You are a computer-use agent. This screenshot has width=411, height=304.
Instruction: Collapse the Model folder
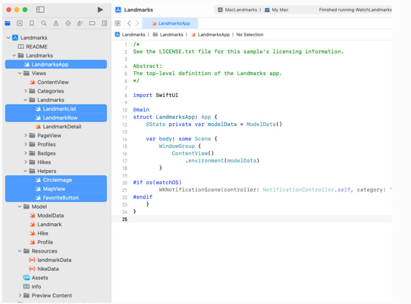pos(20,207)
